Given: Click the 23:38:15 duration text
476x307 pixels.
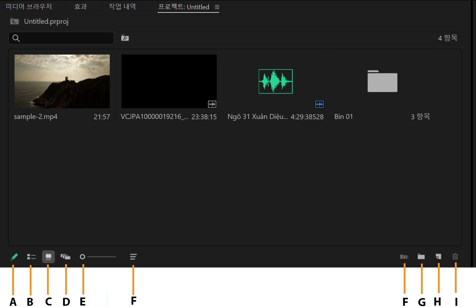Looking at the screenshot, I should click(x=204, y=117).
